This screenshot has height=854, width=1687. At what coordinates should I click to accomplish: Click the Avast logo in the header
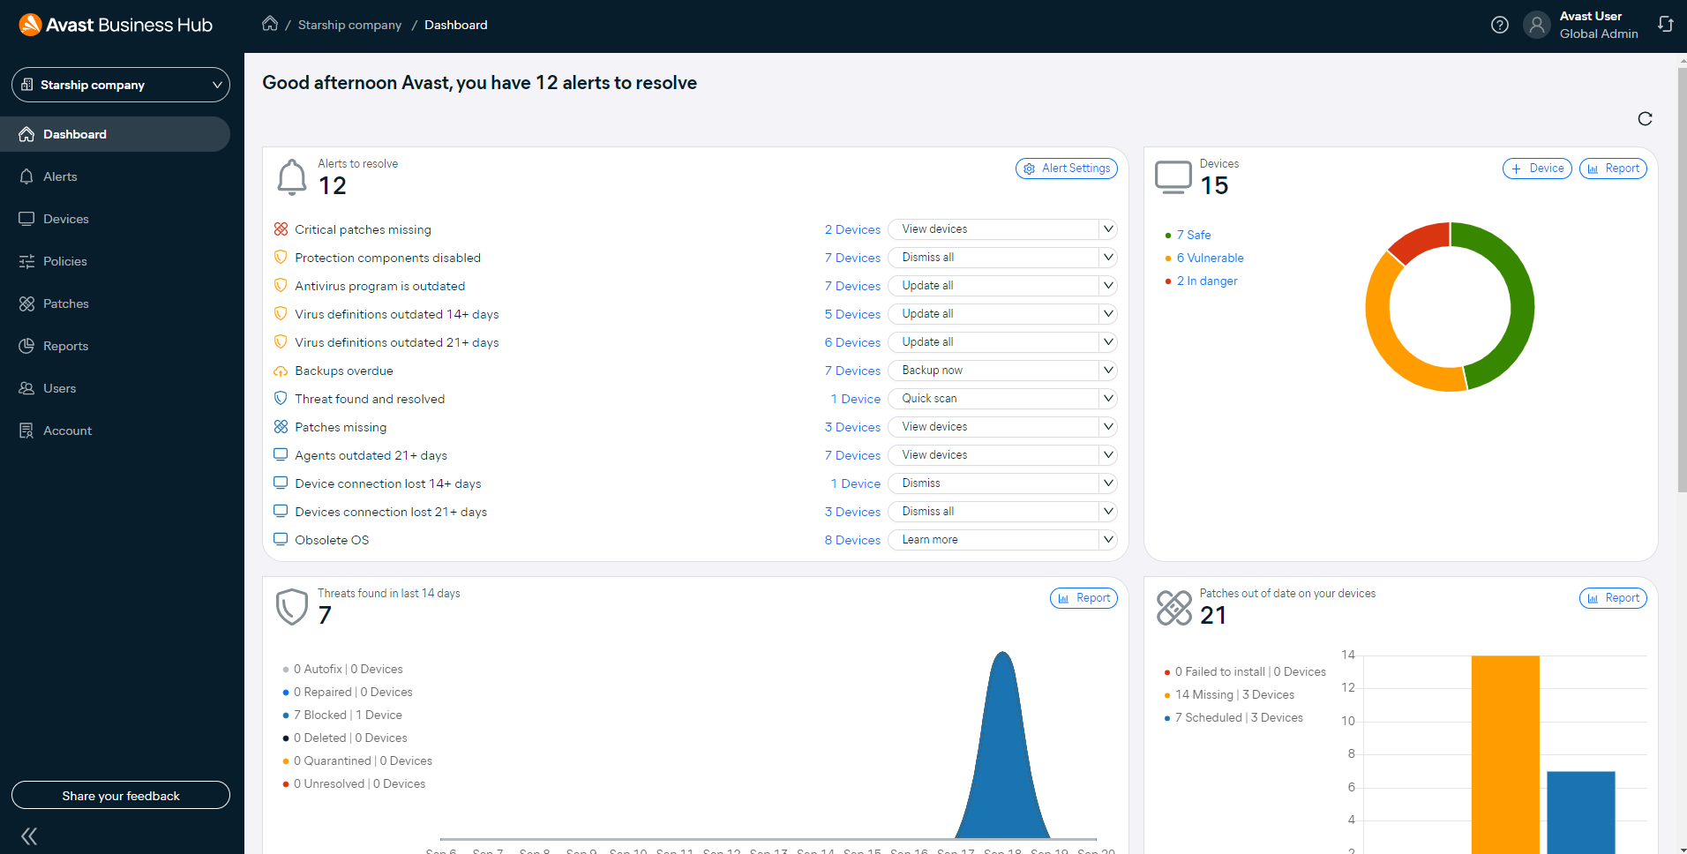pyautogui.click(x=30, y=25)
